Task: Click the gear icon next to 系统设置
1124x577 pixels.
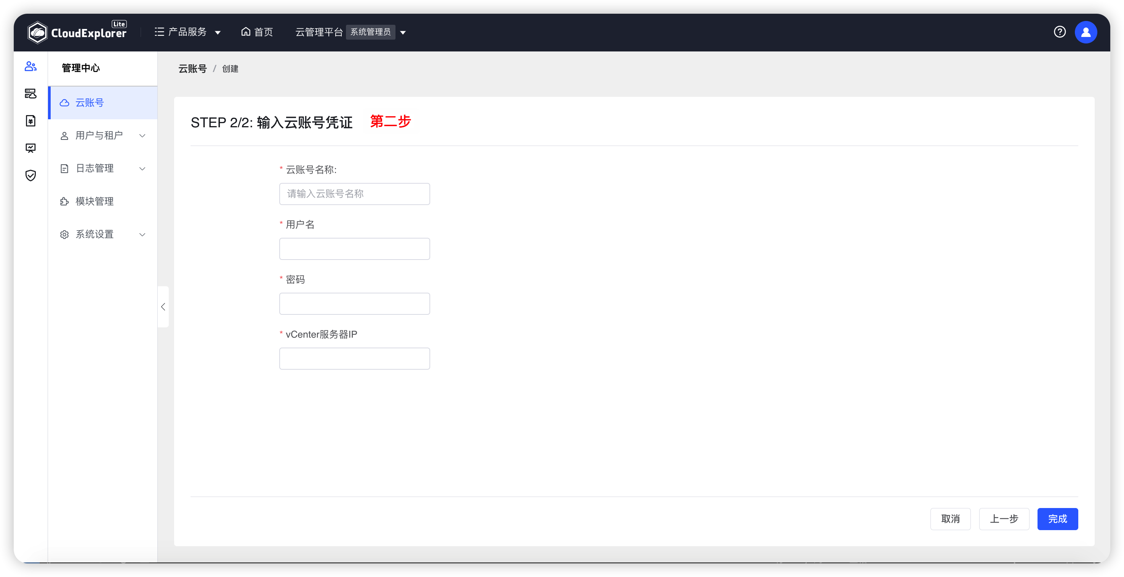Action: (x=64, y=234)
